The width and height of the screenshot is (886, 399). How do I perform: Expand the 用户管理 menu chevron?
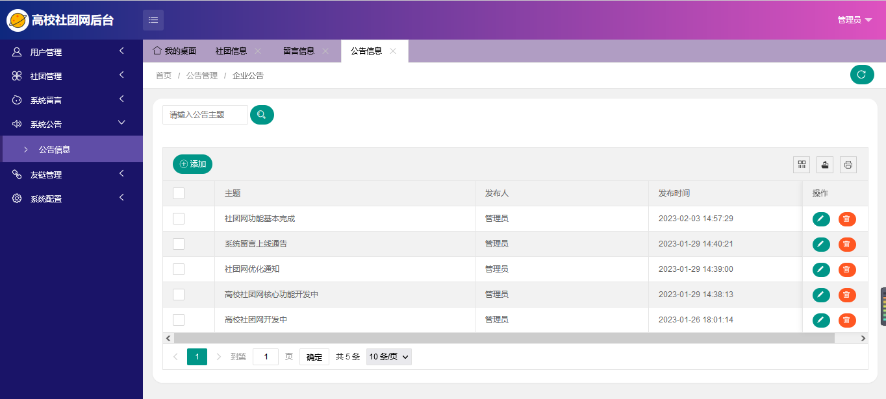pos(121,51)
